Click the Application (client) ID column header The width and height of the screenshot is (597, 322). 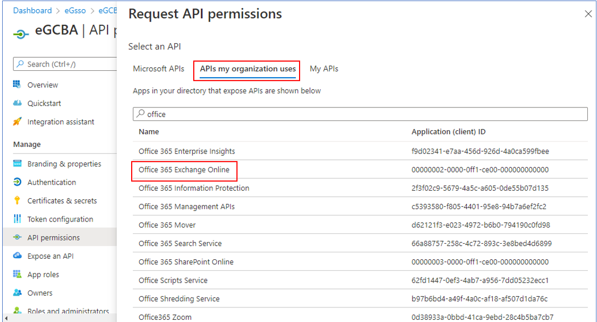(x=449, y=132)
